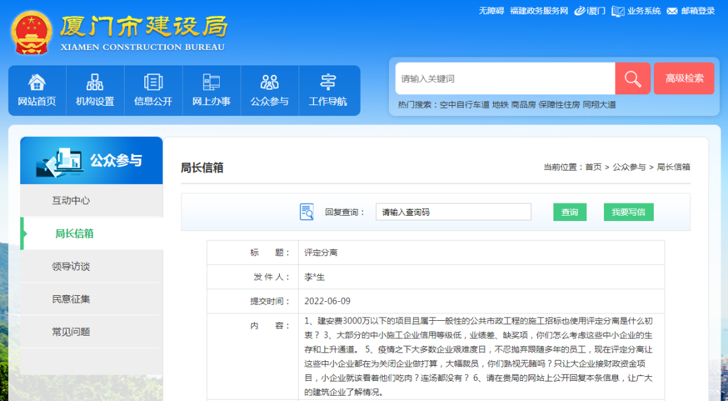Select 互动中心 in the sidebar
Viewport: 728px width, 401px height.
[71, 200]
